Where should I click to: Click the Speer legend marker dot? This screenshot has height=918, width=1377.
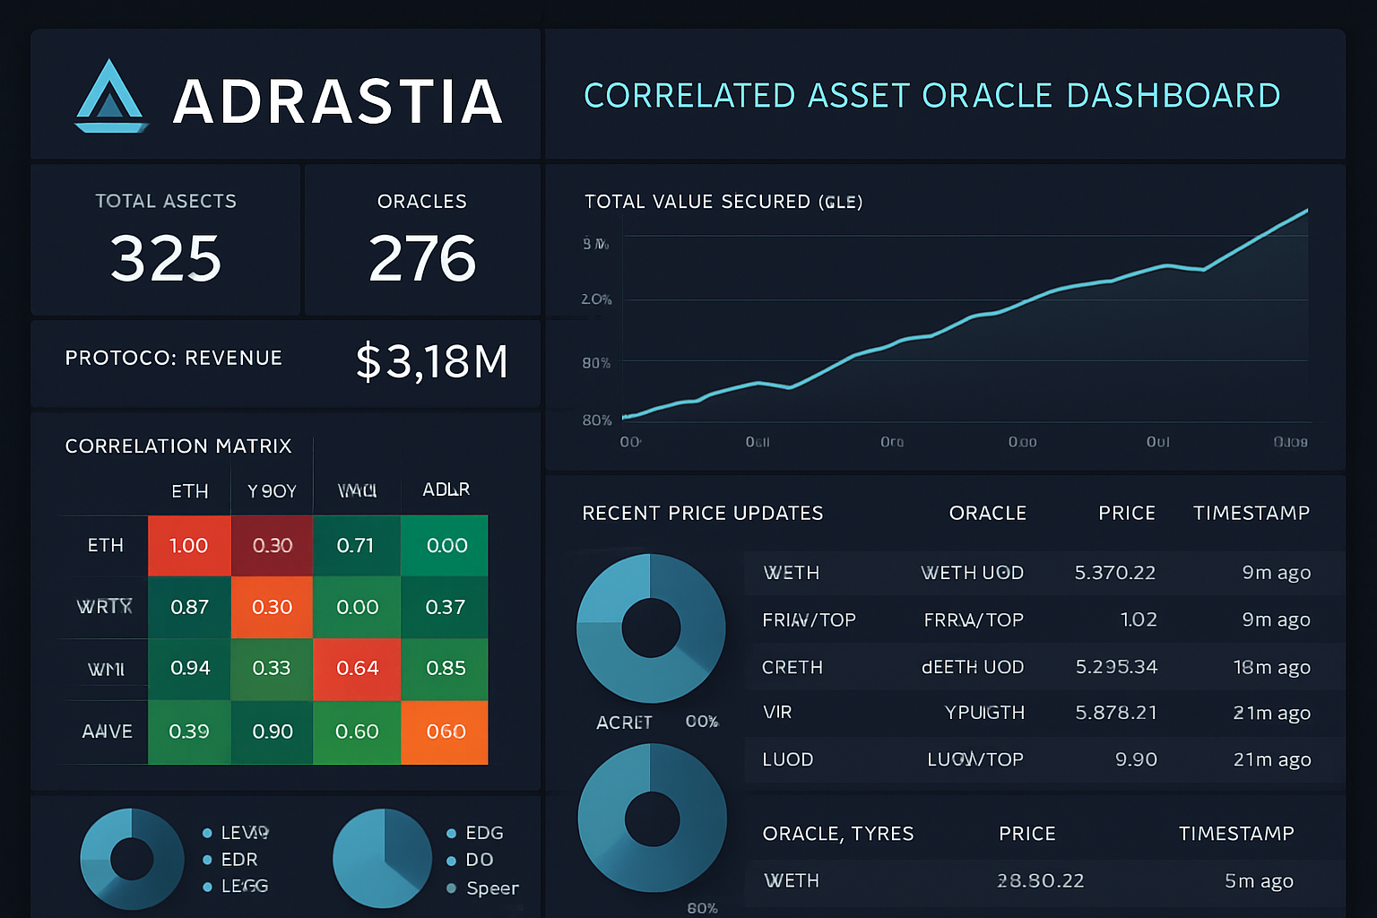[x=452, y=888]
